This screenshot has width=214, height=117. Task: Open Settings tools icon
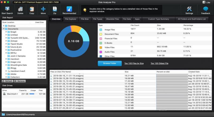(189, 9)
